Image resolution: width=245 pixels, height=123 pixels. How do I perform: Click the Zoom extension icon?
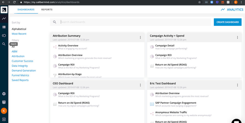[x=212, y=2]
